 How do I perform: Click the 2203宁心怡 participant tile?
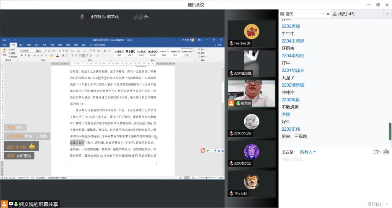point(252,123)
